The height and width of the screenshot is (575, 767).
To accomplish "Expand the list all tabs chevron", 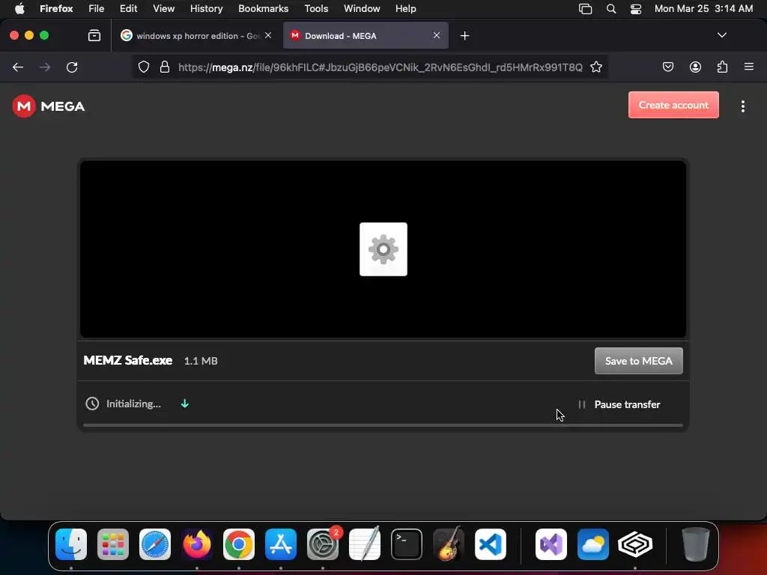I will tap(721, 35).
